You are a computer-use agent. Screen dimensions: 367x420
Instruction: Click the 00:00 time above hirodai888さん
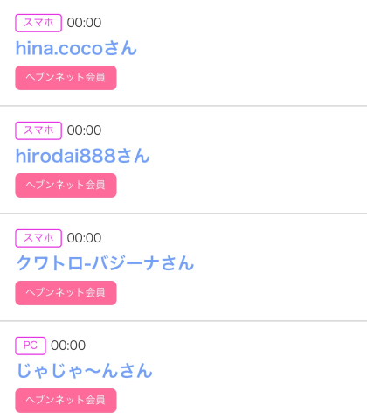(84, 130)
